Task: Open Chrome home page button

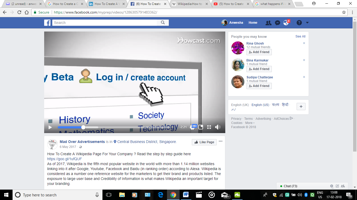Action: [x=26, y=12]
